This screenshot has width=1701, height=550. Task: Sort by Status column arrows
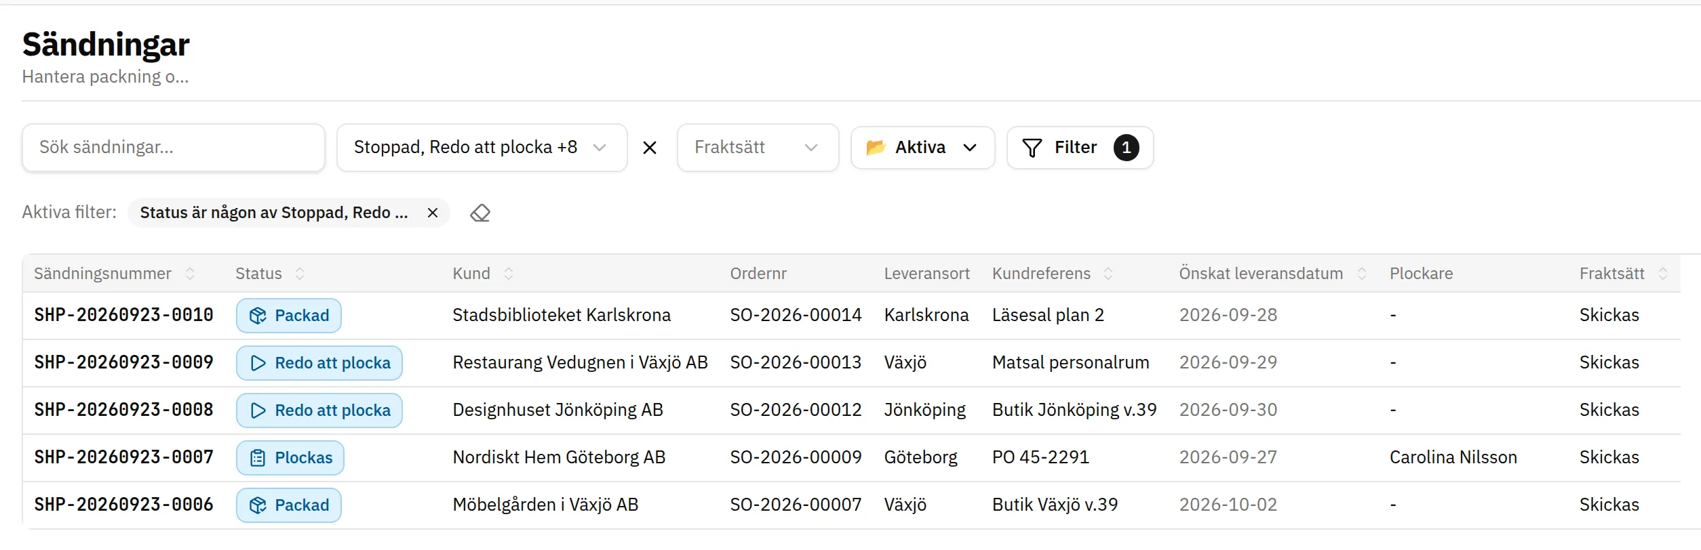[300, 274]
